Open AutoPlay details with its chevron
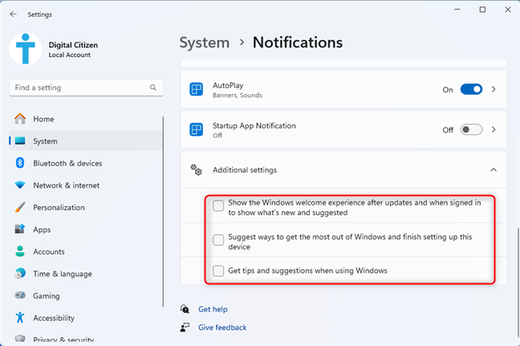 point(494,89)
